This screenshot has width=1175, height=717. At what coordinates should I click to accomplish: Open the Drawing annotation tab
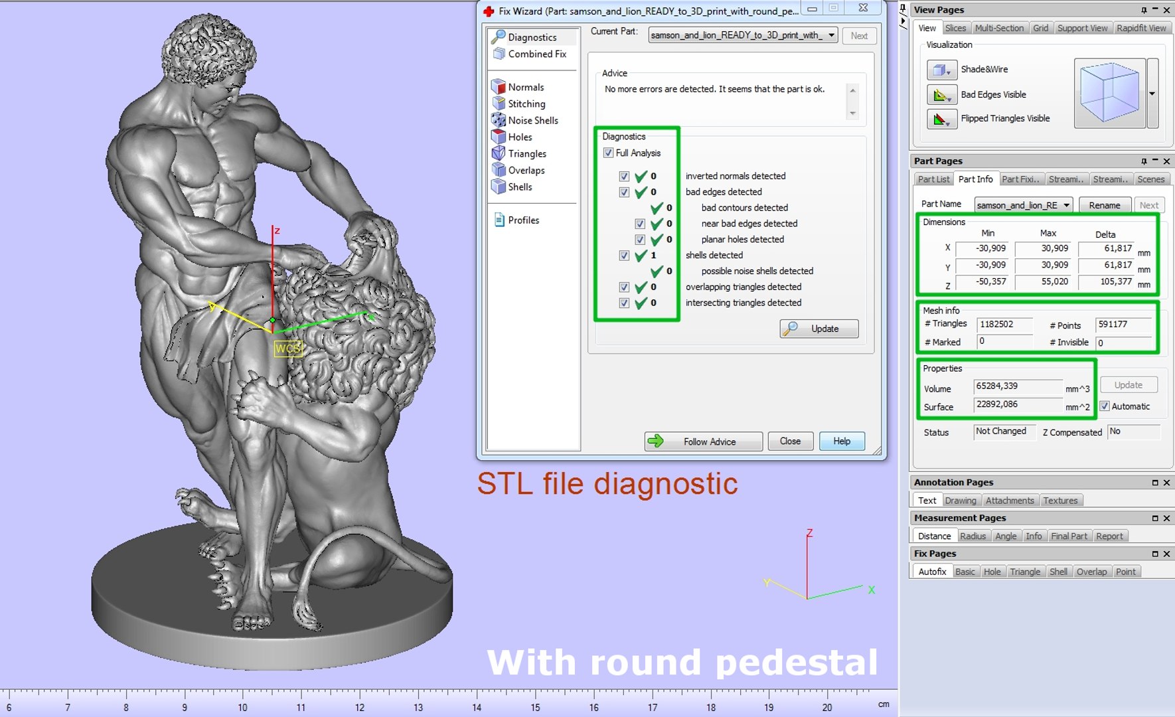(x=961, y=501)
